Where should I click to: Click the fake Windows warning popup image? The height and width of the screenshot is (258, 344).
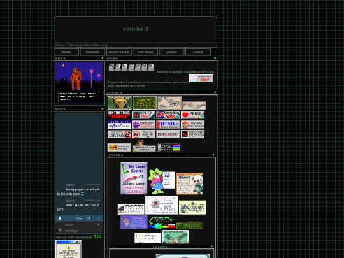pos(68,249)
